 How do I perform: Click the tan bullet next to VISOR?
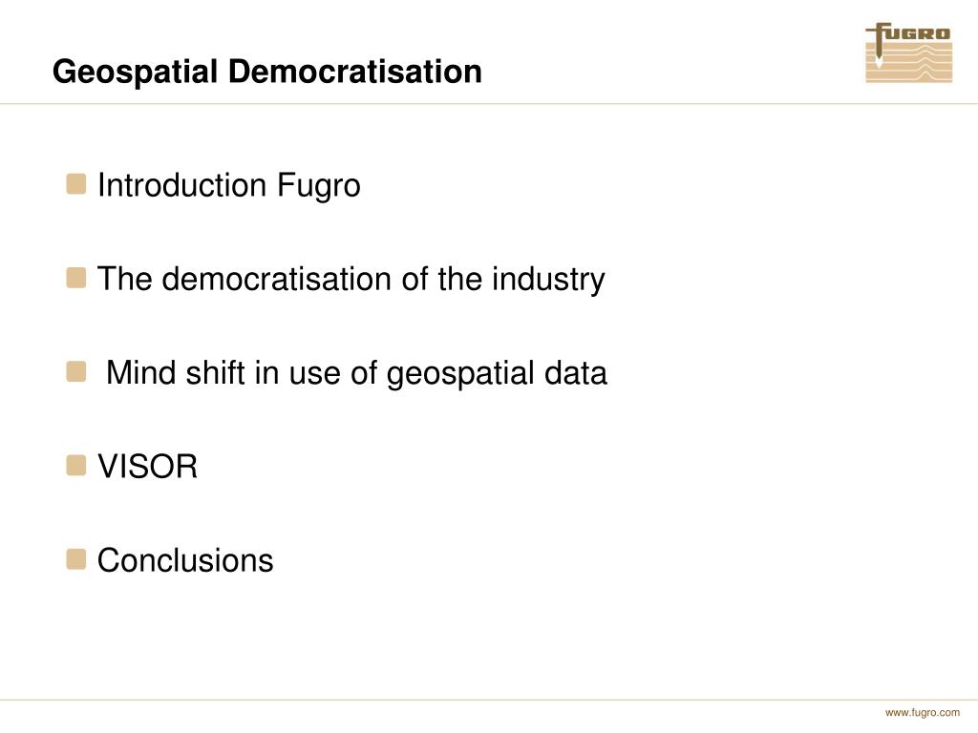click(x=75, y=466)
